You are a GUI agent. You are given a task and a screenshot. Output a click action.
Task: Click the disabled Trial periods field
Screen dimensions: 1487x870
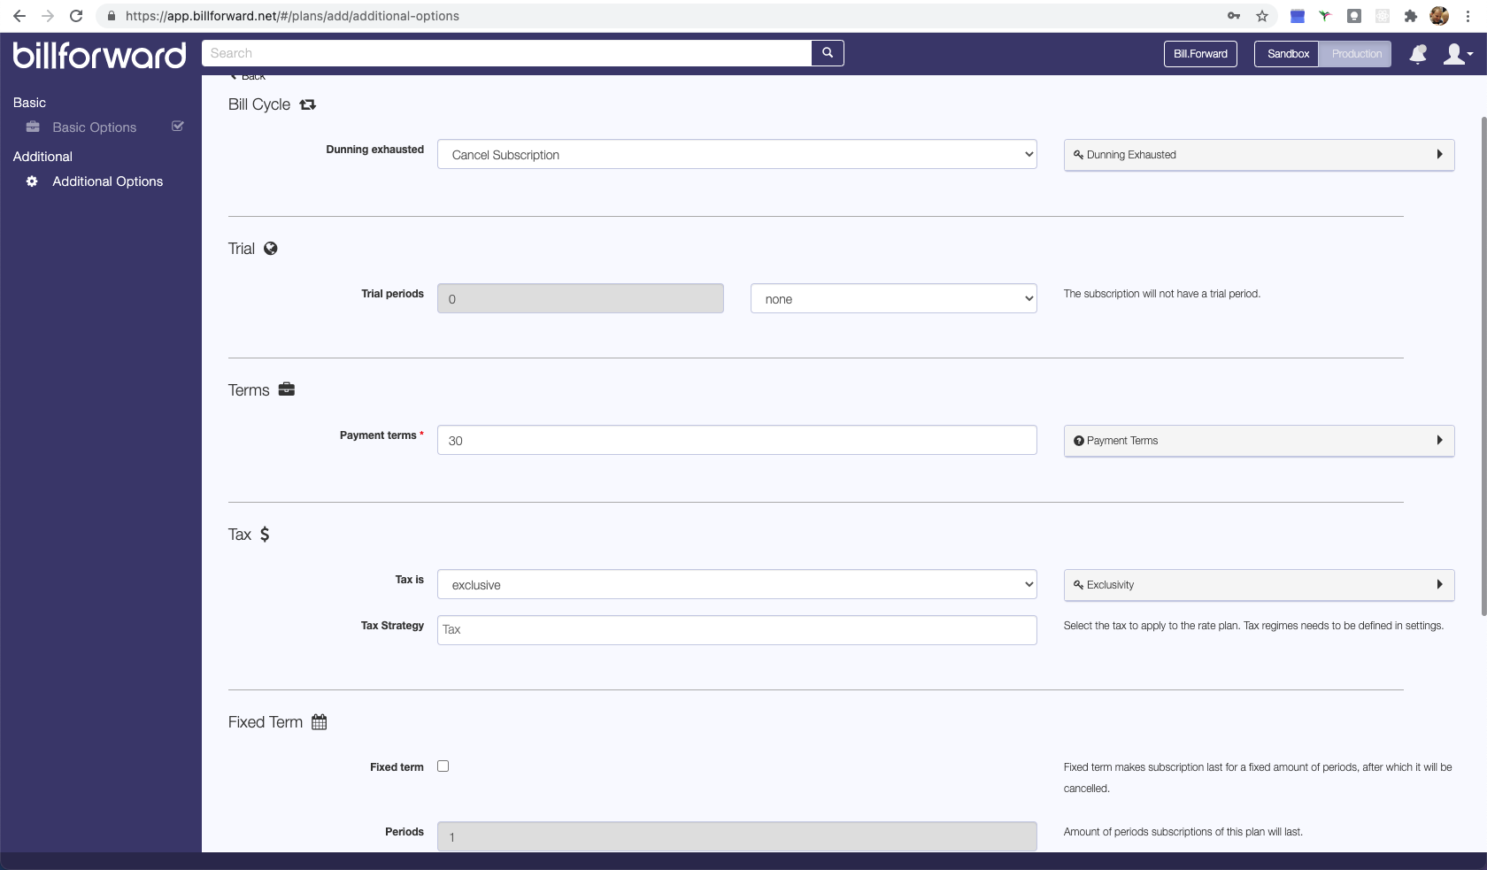click(x=581, y=298)
